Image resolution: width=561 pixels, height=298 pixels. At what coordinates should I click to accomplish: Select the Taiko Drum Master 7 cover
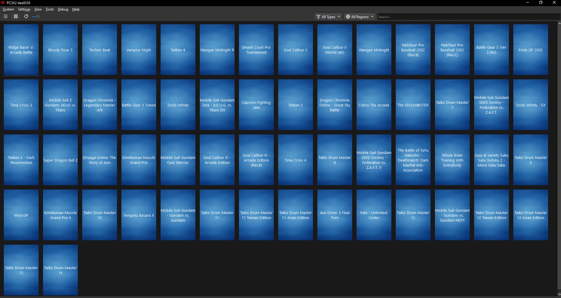(x=452, y=105)
